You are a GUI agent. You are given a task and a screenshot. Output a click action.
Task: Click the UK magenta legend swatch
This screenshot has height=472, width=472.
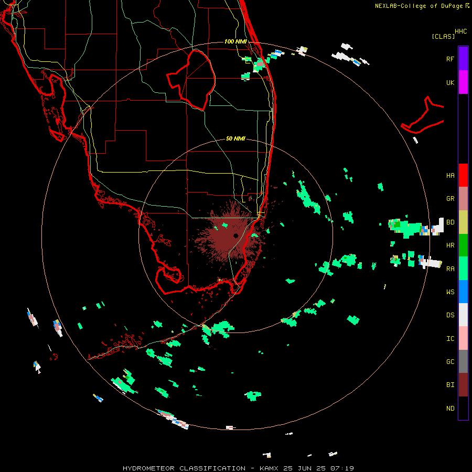463,82
